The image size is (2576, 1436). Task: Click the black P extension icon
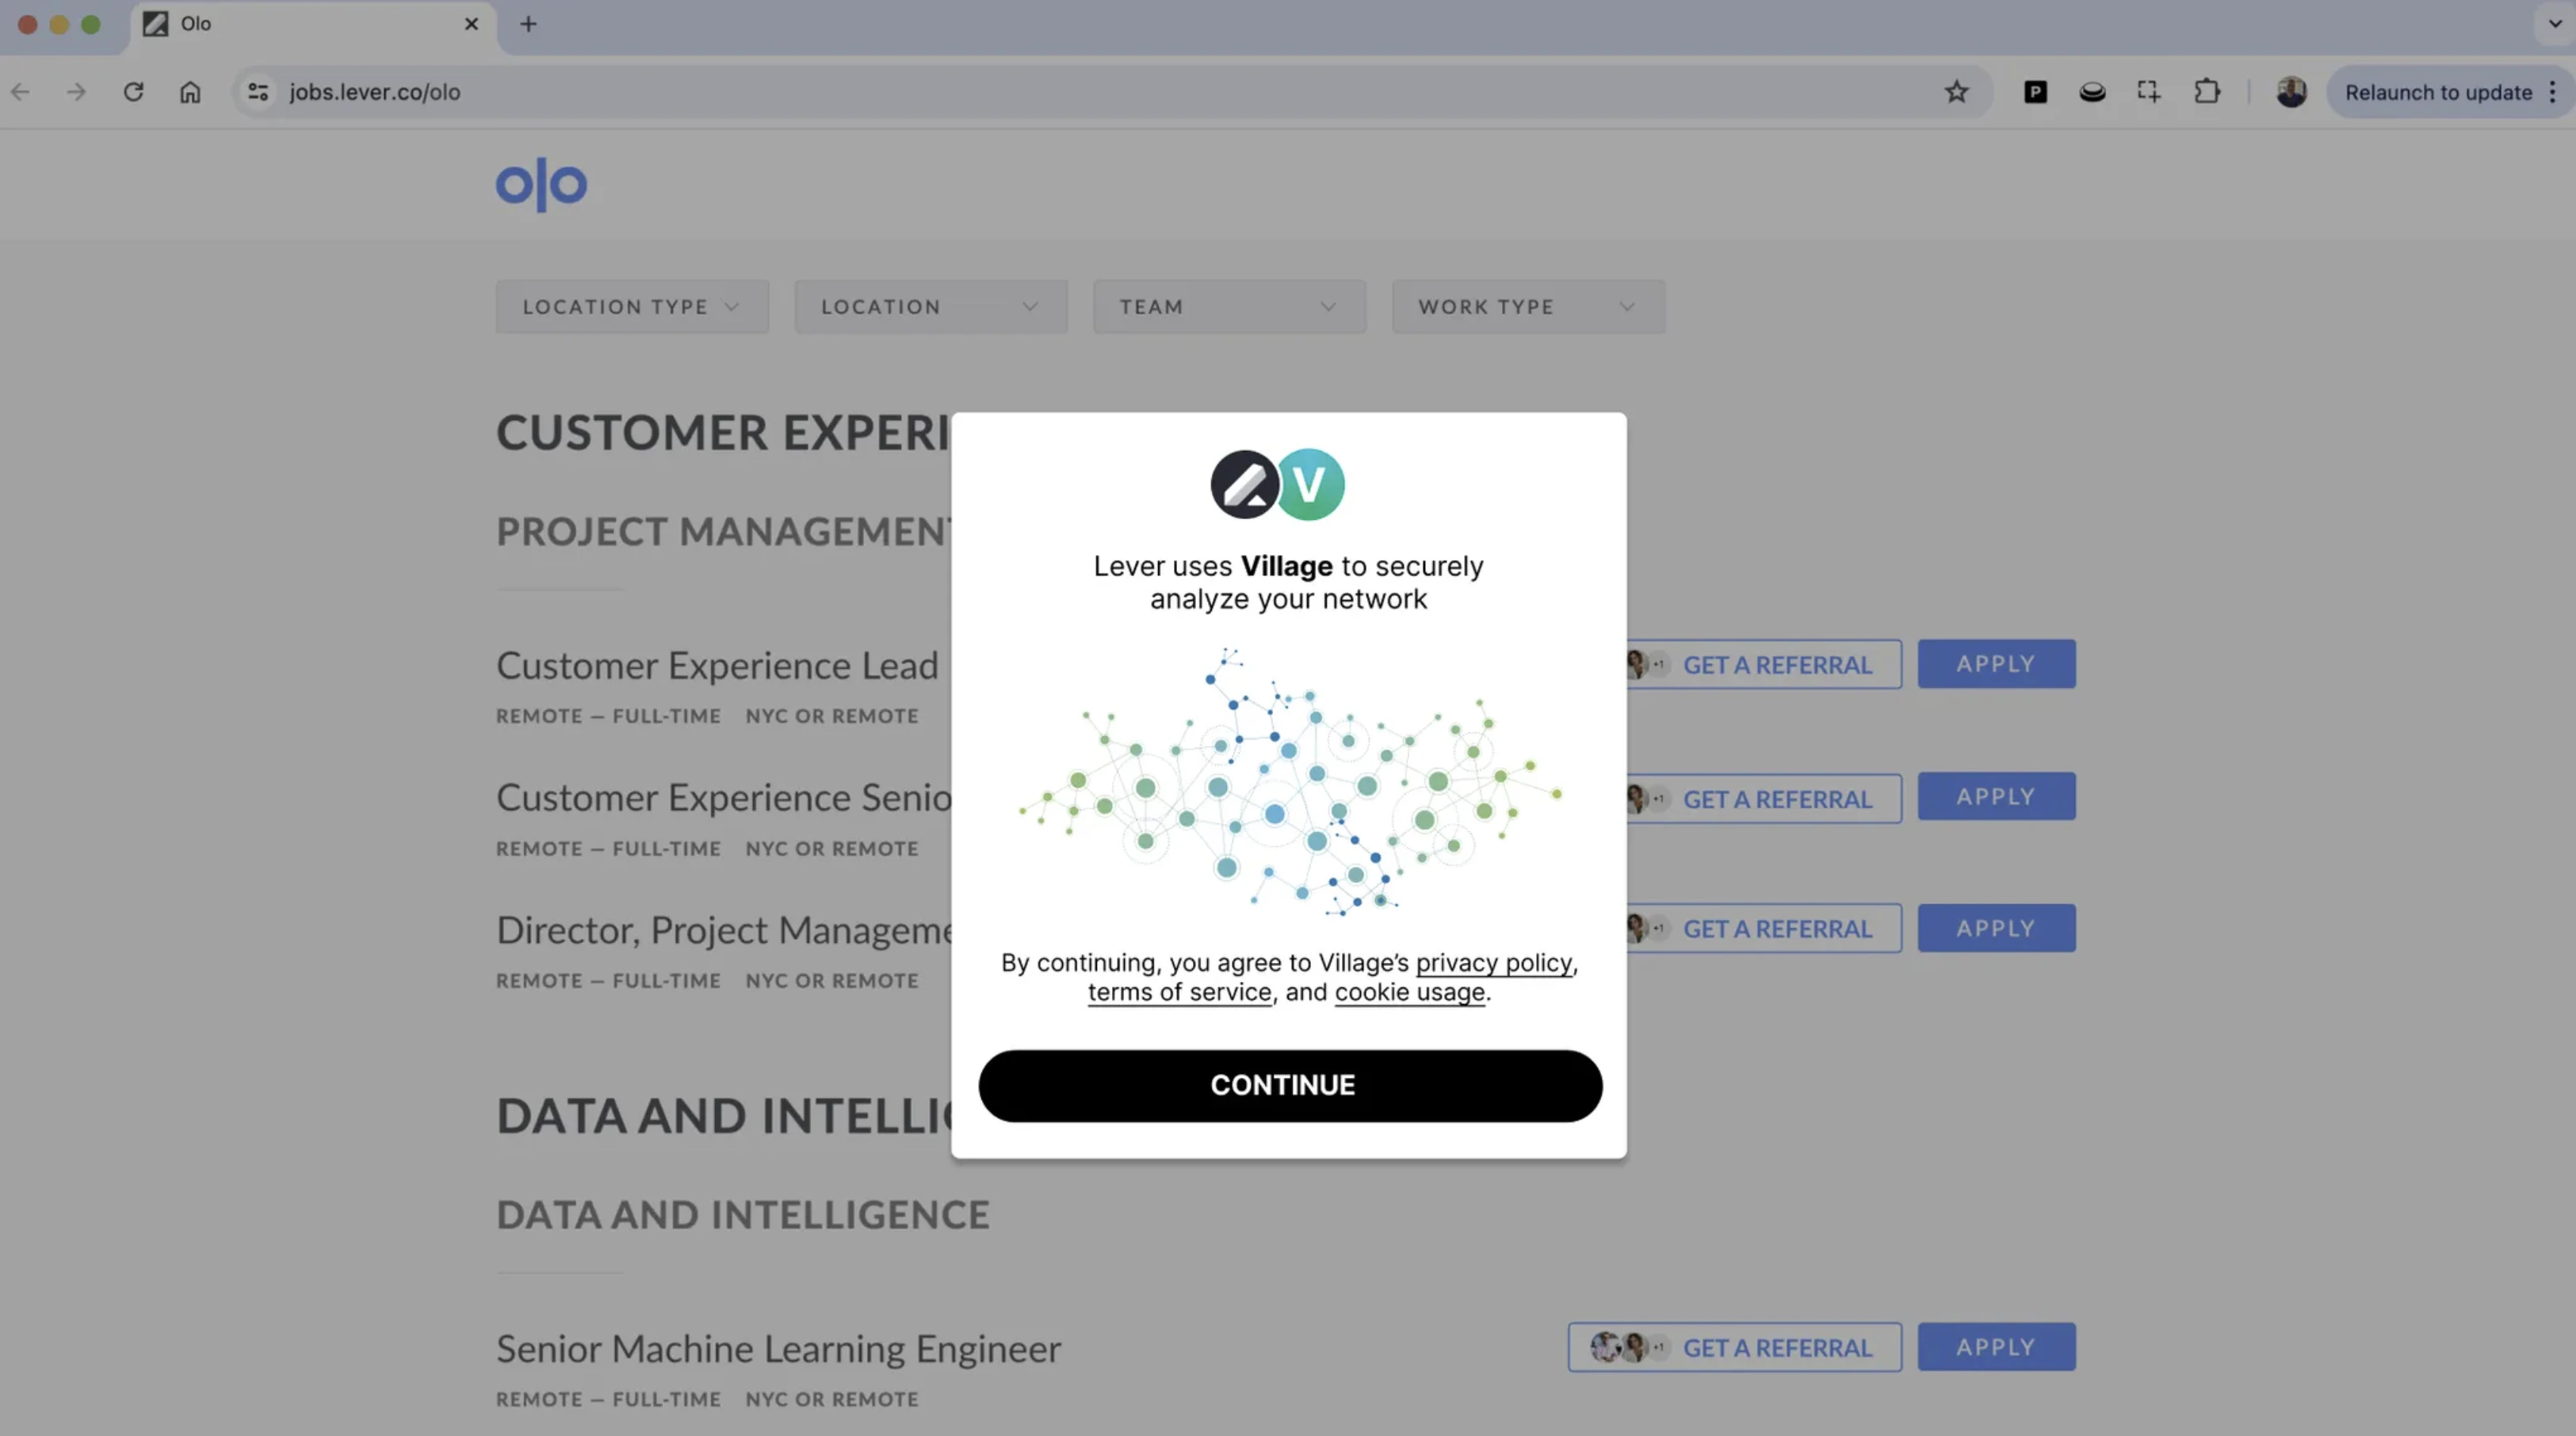(2035, 92)
